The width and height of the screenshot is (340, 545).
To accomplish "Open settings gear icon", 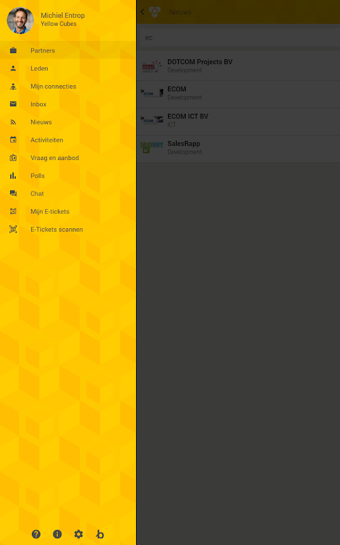I will (79, 534).
